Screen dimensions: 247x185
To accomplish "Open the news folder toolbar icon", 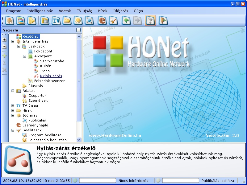I will click(x=67, y=20).
